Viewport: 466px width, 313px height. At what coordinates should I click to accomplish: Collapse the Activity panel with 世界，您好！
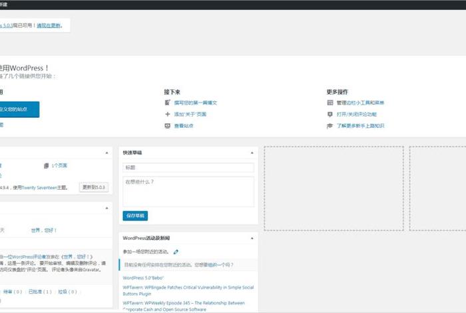click(x=107, y=208)
